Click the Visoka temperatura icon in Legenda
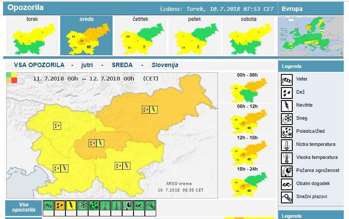 [x=287, y=158]
